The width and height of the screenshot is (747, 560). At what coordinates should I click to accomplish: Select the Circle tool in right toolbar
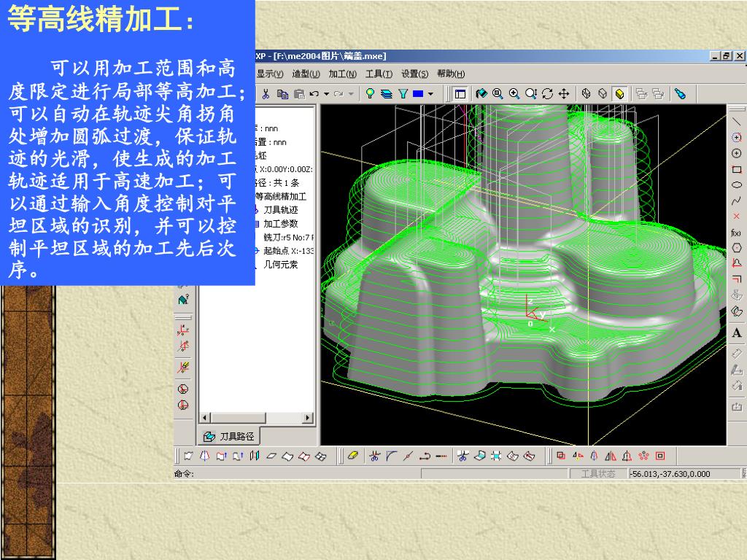[737, 153]
